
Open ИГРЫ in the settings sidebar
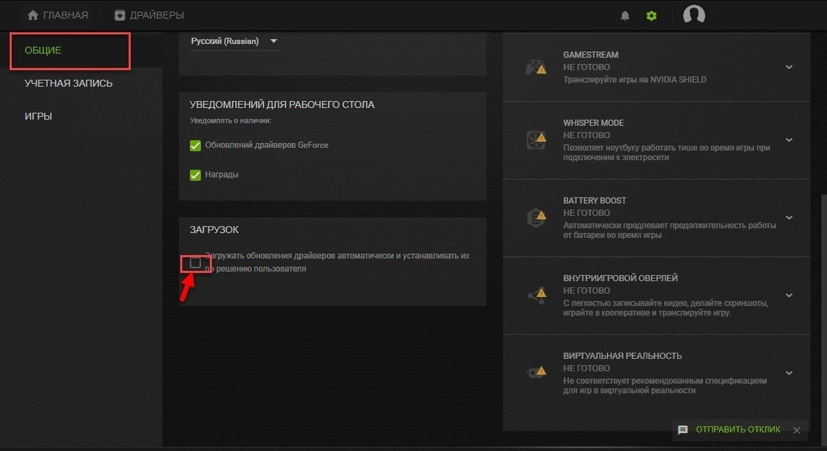pos(39,116)
